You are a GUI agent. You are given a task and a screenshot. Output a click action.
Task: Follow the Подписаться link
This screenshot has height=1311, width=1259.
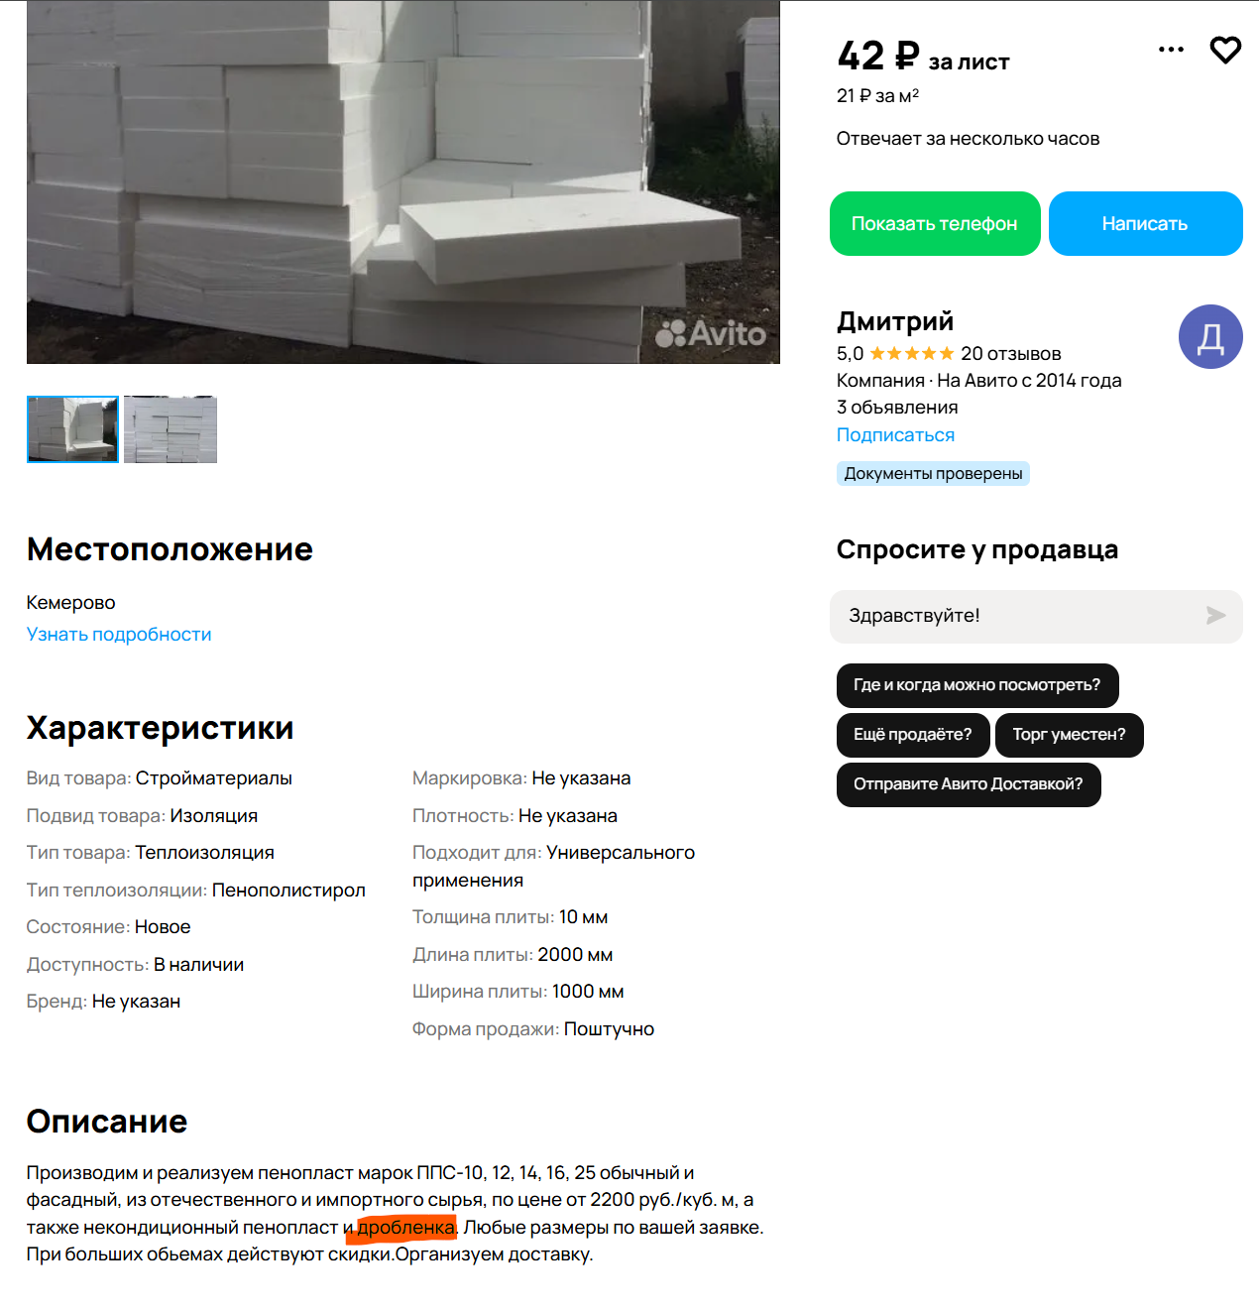click(895, 435)
